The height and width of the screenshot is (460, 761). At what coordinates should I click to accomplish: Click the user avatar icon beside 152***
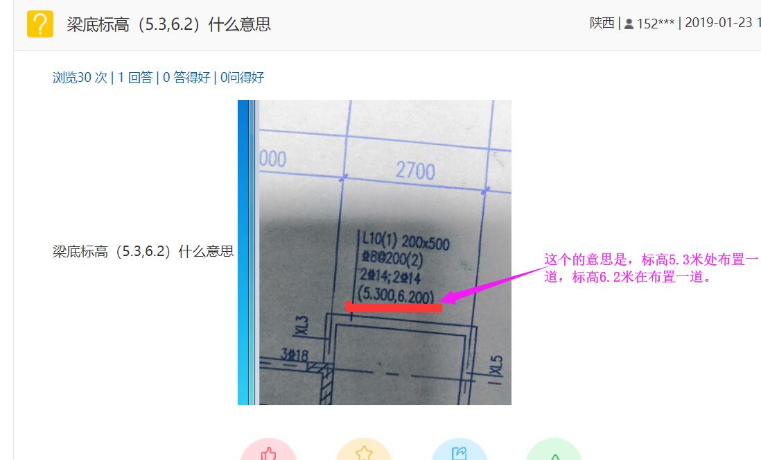(629, 24)
